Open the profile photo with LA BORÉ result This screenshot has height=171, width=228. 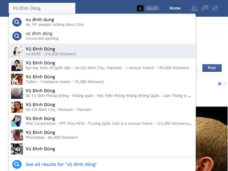[17, 51]
